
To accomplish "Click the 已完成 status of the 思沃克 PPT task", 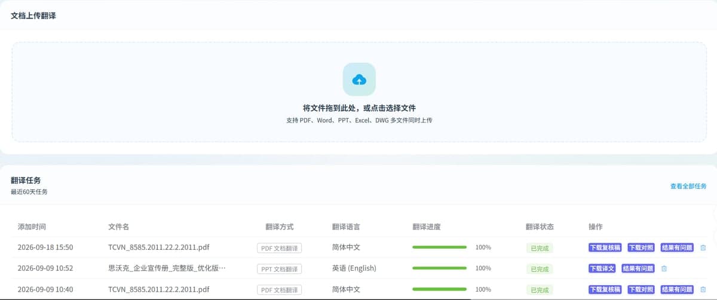I will coord(540,269).
